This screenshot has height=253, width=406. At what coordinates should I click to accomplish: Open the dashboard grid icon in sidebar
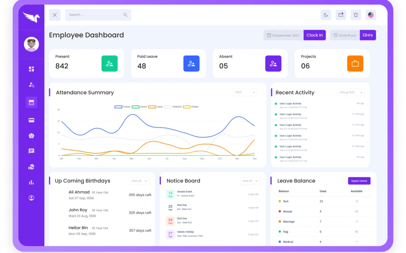[31, 69]
